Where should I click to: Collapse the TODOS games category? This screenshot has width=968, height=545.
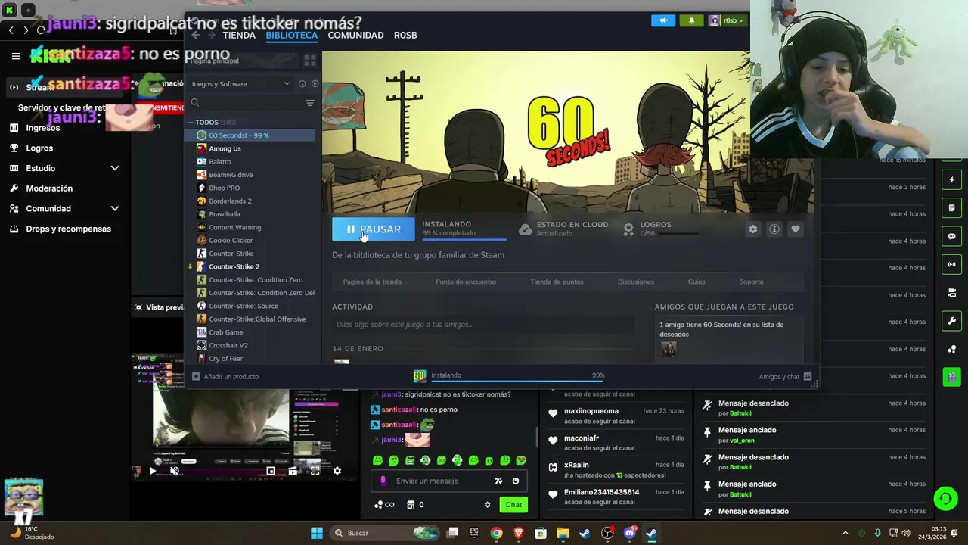tap(191, 123)
